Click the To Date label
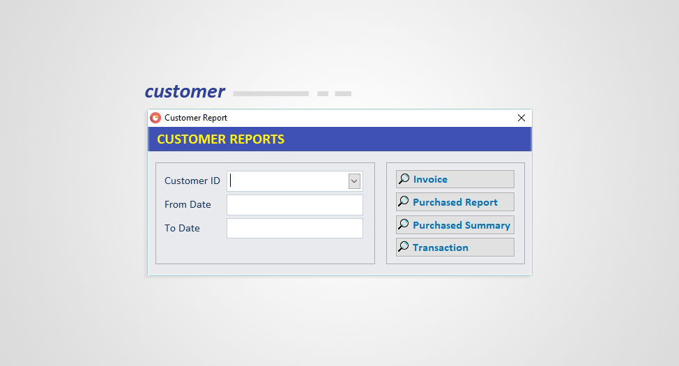 [x=182, y=228]
